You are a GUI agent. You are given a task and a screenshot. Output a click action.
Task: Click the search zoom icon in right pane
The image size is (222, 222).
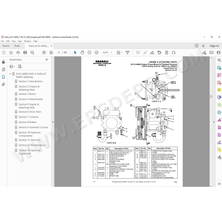pyautogui.click(x=219, y=60)
